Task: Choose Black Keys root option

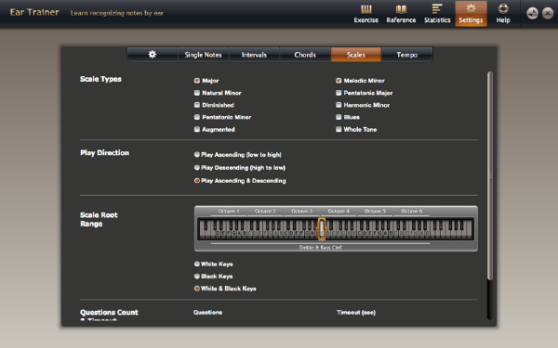Action: [197, 276]
